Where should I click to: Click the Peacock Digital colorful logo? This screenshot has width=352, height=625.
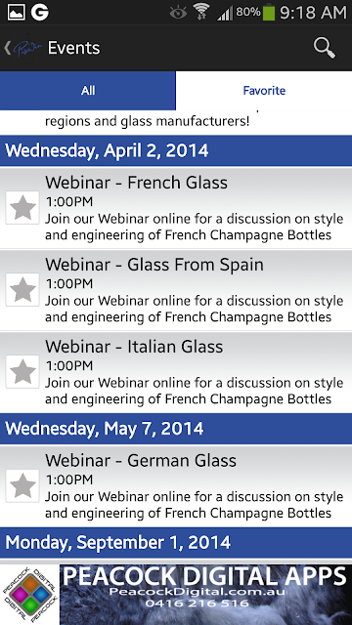point(29,595)
